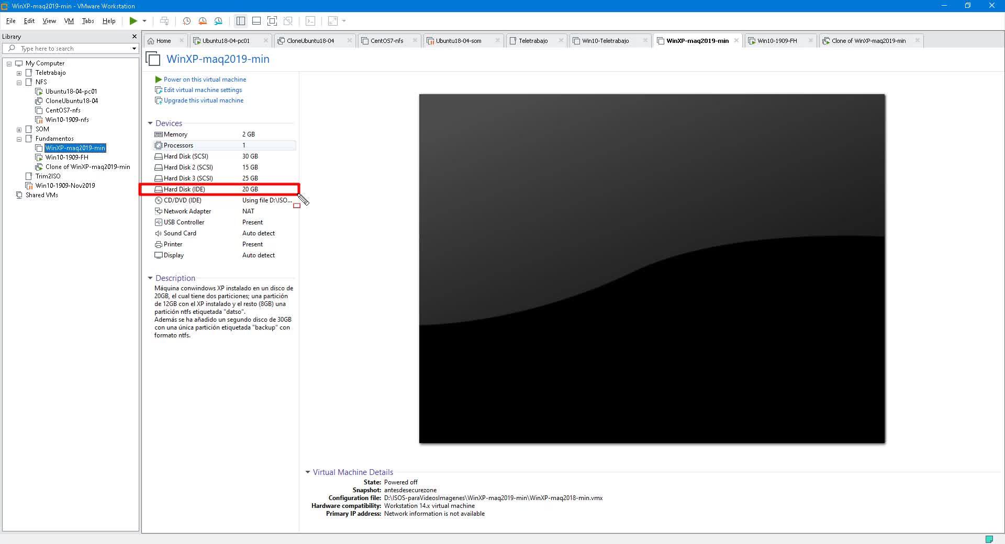Expand the Teletrabajo folder
The height and width of the screenshot is (544, 1005).
point(19,73)
